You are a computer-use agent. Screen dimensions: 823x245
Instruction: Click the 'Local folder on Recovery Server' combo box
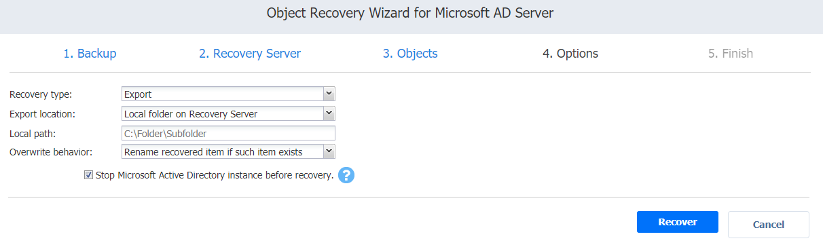228,113
